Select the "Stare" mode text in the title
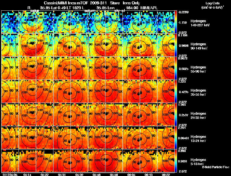231x176 pixels. (115, 3)
